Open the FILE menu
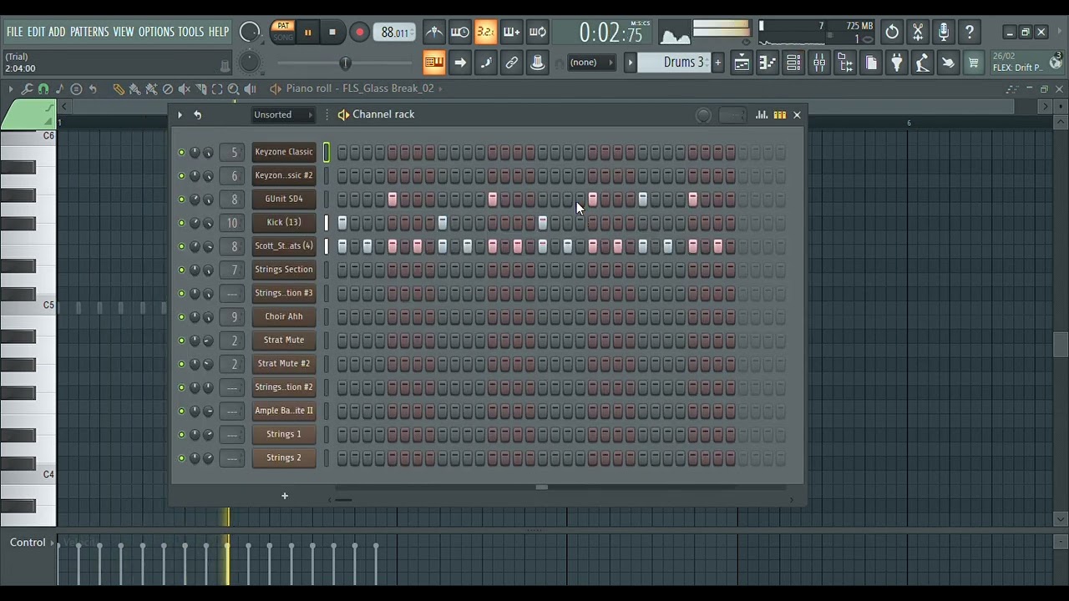Viewport: 1069px width, 601px height. coord(15,32)
